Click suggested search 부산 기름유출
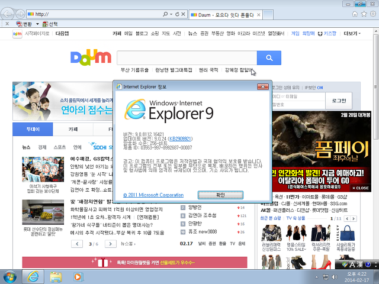 click(x=134, y=70)
